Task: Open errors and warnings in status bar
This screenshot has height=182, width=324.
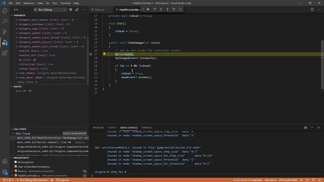Action: click(x=8, y=180)
